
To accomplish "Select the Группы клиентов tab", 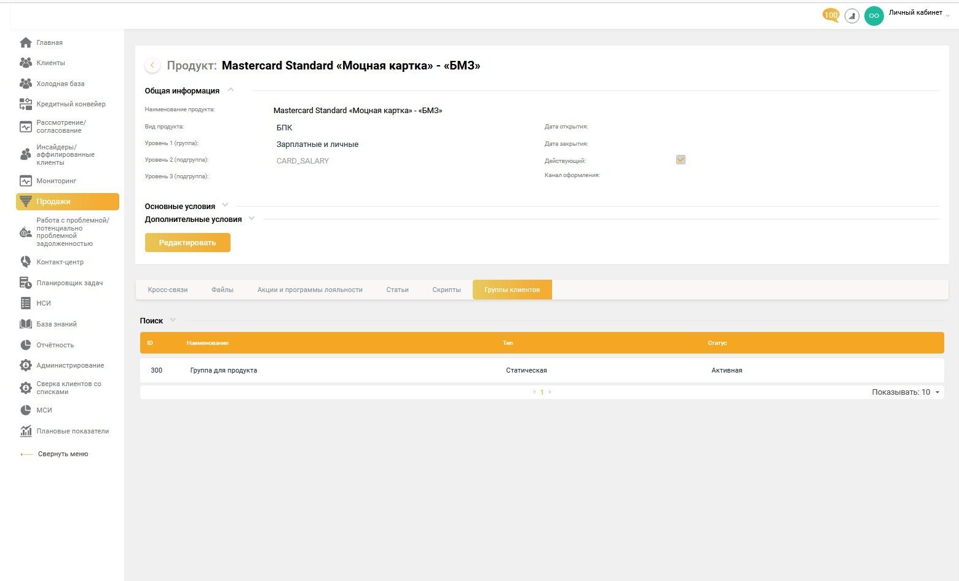I will click(x=512, y=290).
